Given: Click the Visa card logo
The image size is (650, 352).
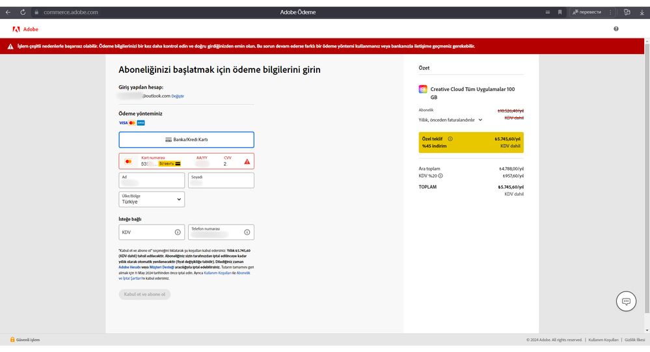Looking at the screenshot, I should [x=123, y=123].
